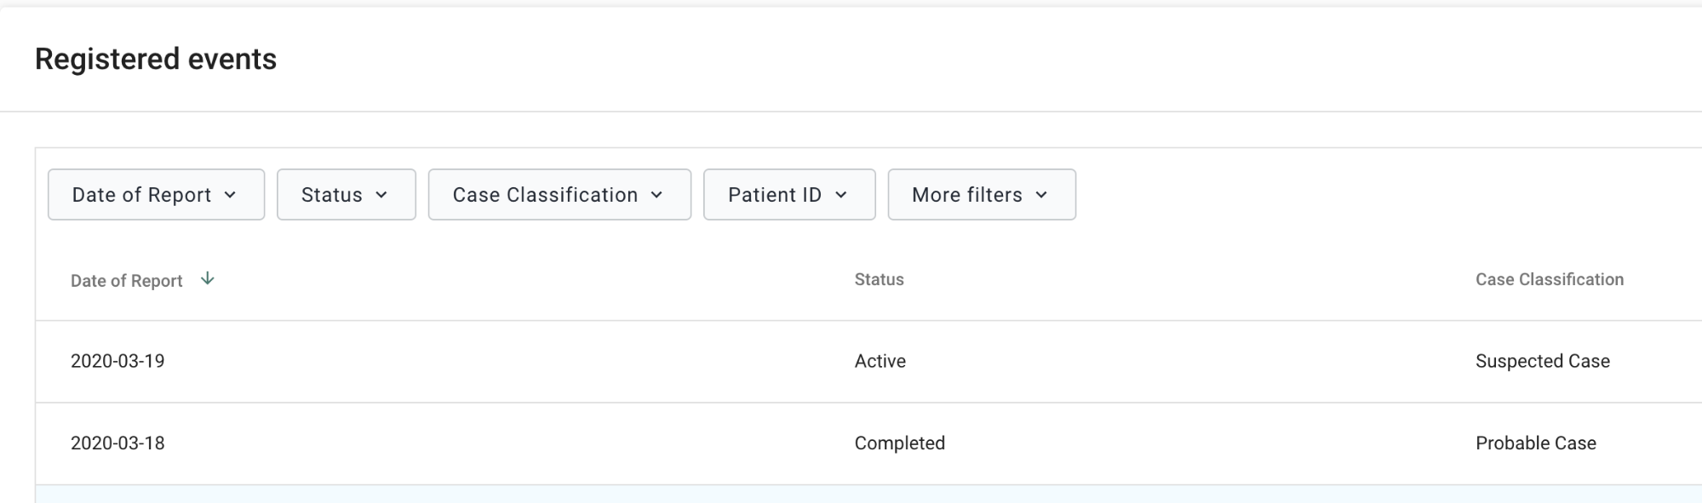Open the Status filter dropdown
The height and width of the screenshot is (503, 1702).
coord(347,195)
